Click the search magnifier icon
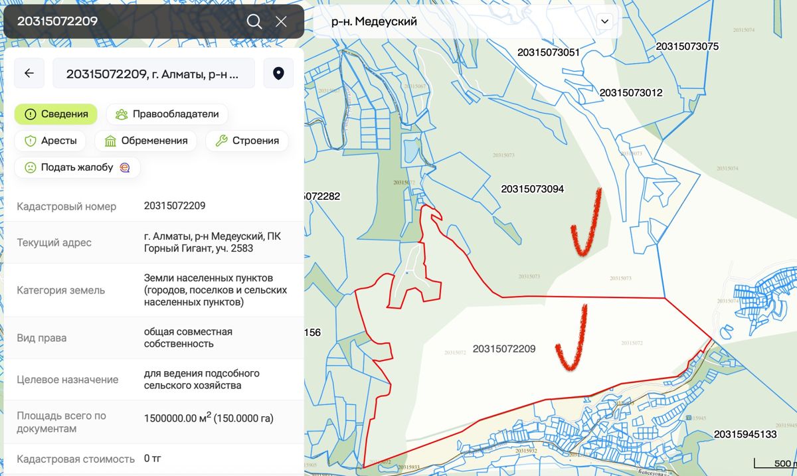This screenshot has height=476, width=797. click(254, 21)
